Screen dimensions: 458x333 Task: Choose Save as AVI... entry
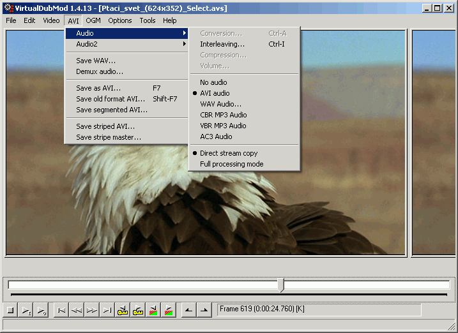coord(126,88)
